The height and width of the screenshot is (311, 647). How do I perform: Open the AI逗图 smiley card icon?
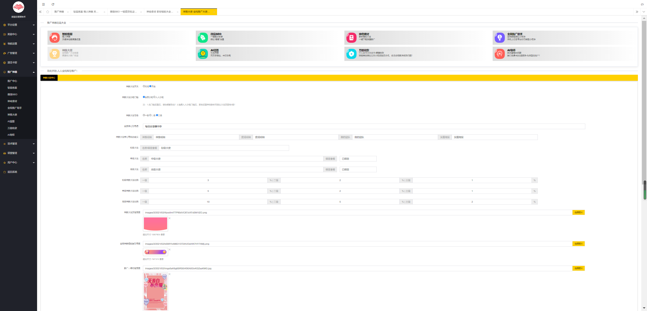pos(203,54)
